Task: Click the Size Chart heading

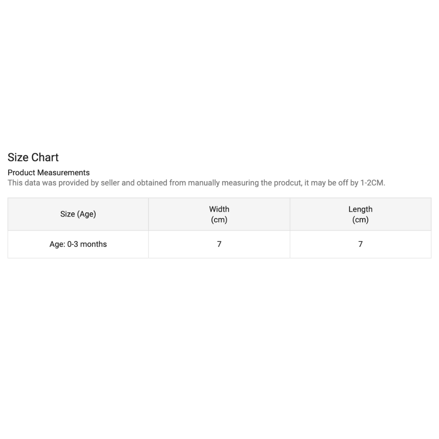Action: [x=33, y=157]
